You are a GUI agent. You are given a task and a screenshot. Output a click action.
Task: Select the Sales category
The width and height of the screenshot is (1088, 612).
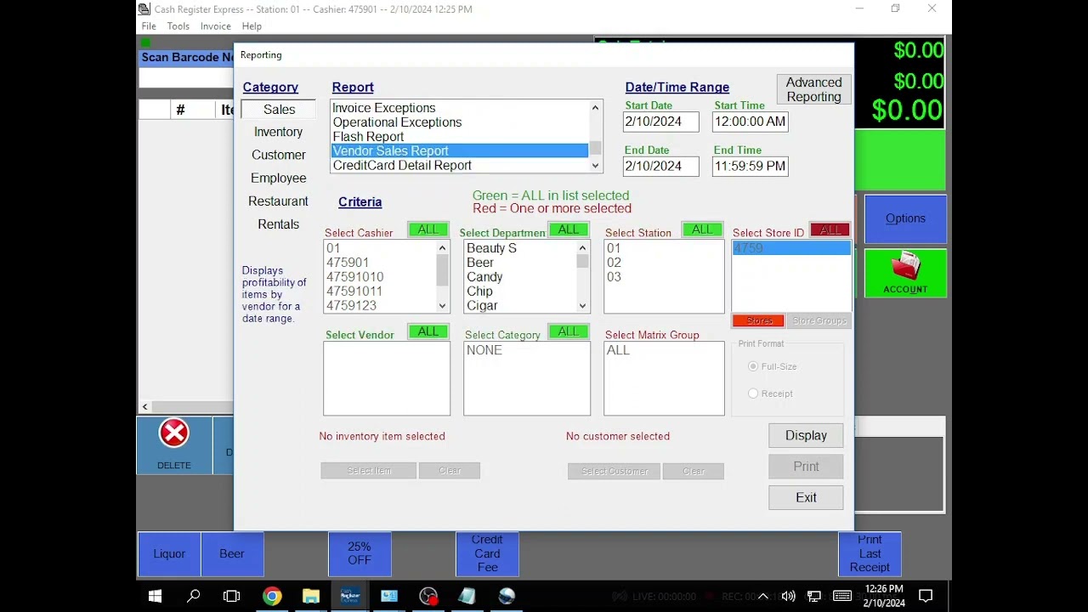tap(279, 110)
